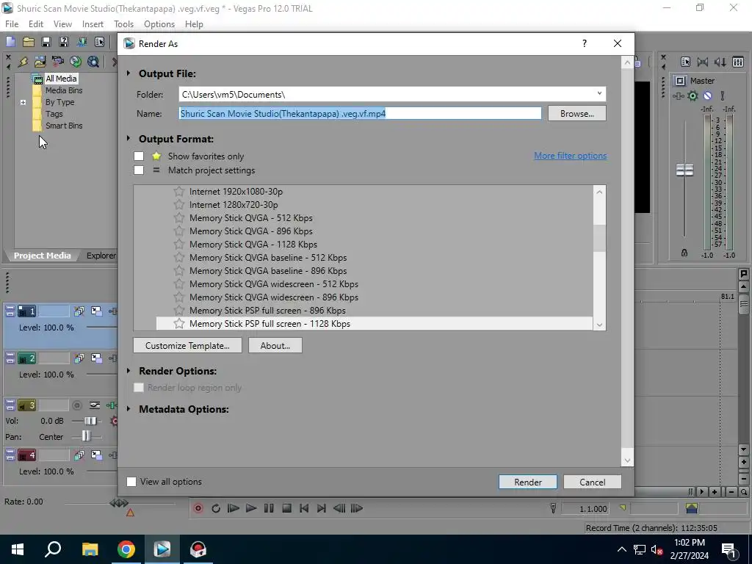
Task: Star Memory Stick PSP full screen 1128 Kbps
Action: click(179, 324)
